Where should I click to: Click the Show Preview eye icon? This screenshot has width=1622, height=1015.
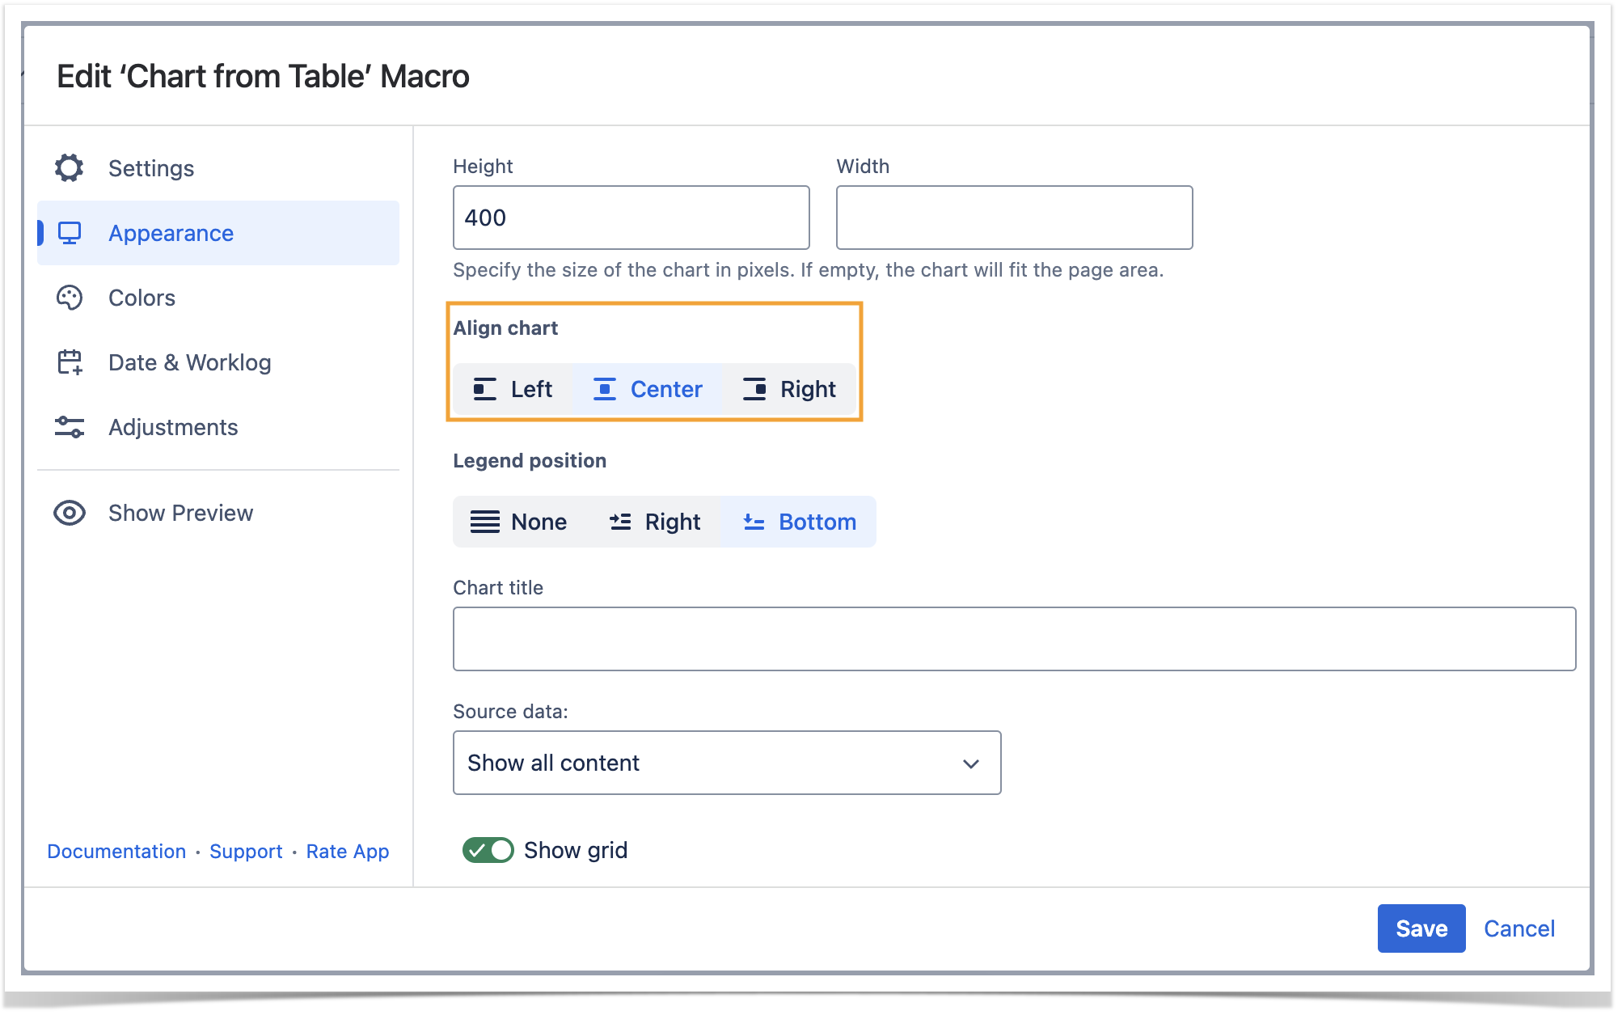(70, 513)
